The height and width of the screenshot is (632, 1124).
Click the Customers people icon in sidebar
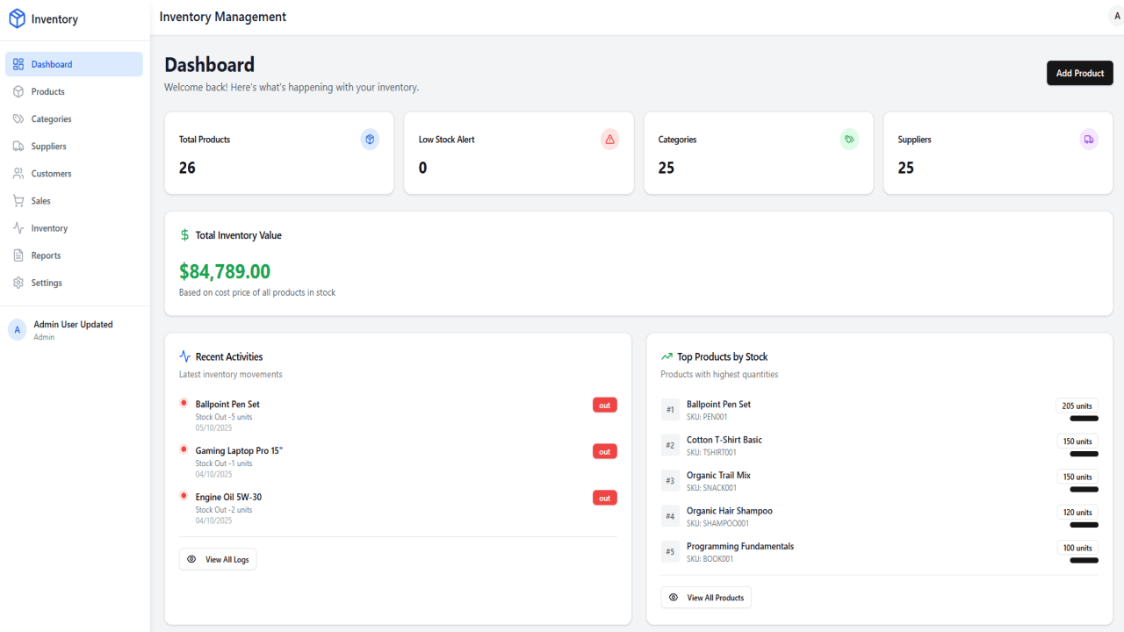(18, 173)
